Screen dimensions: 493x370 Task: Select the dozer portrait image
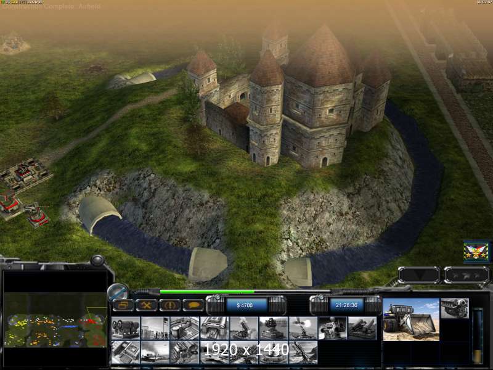pos(411,319)
